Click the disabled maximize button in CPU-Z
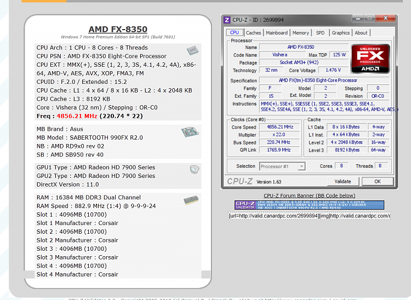411x300 pixels. [369, 18]
